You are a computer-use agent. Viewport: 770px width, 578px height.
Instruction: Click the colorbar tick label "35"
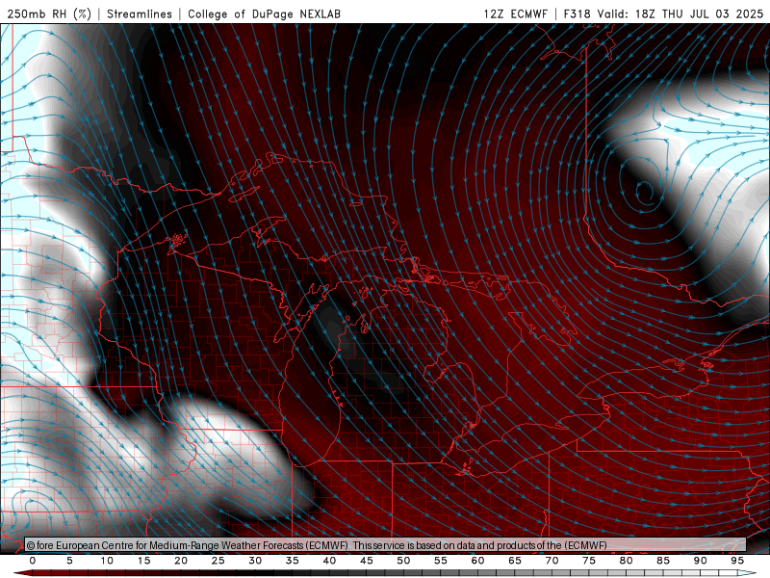click(293, 561)
